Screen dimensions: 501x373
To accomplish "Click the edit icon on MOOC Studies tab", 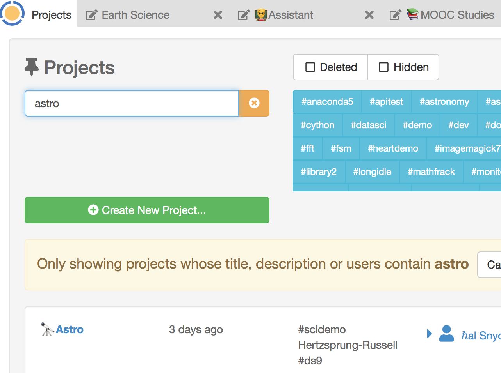I will [x=395, y=15].
